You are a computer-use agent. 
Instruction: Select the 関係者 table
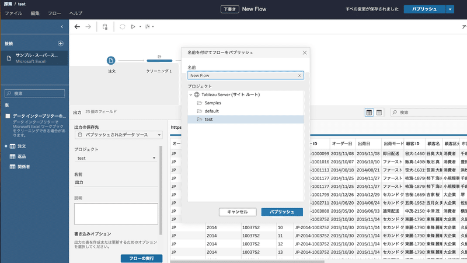[24, 167]
